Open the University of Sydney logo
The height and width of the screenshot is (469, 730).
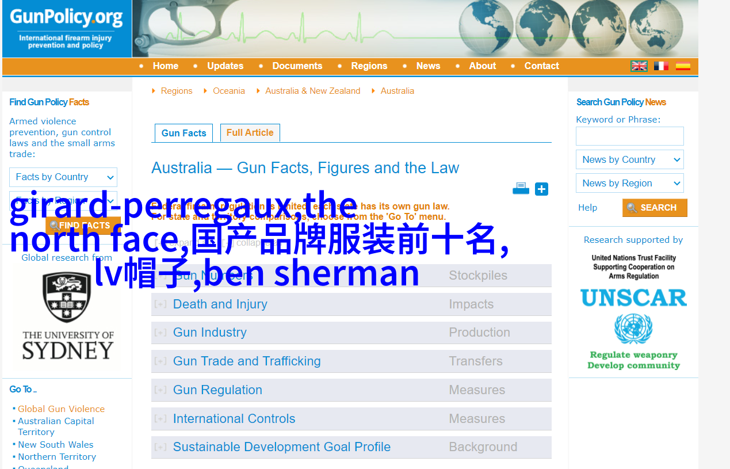tap(67, 315)
